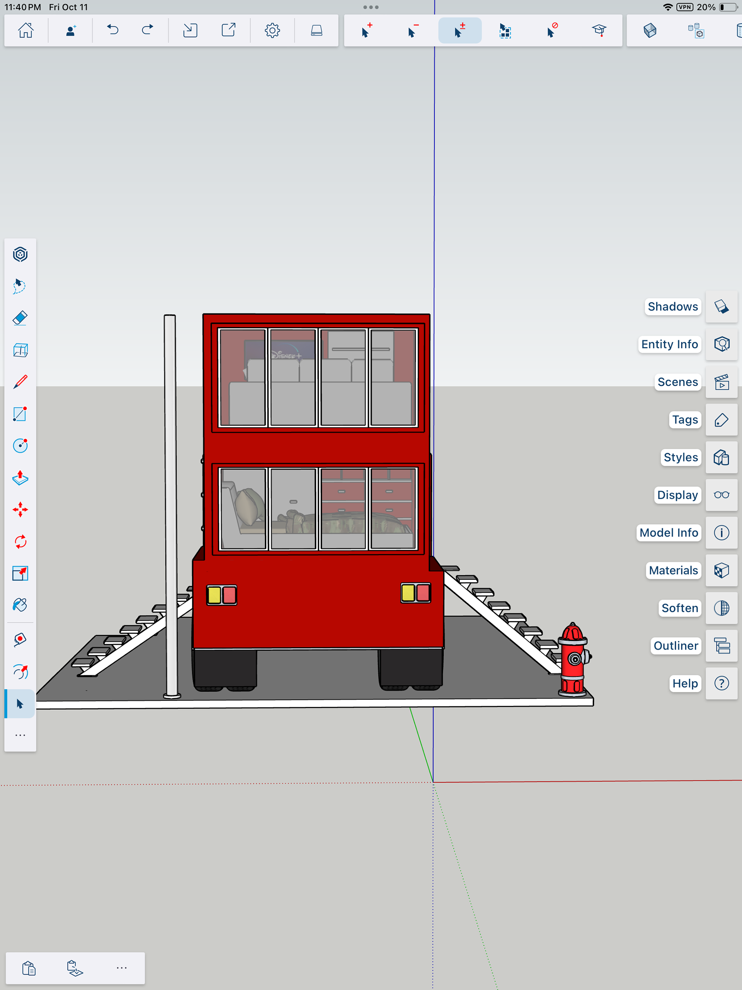Select the Paint Bucket tool
This screenshot has width=742, height=990.
[20, 605]
